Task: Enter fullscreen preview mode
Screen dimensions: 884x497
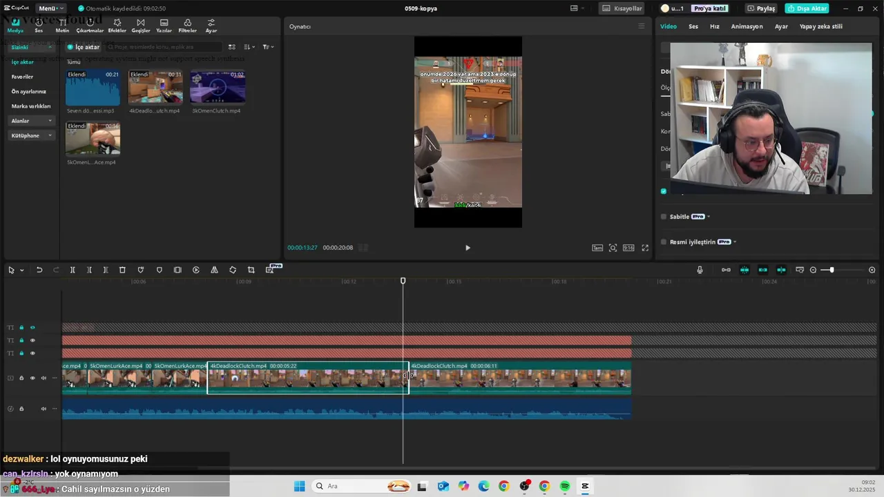Action: pos(645,248)
